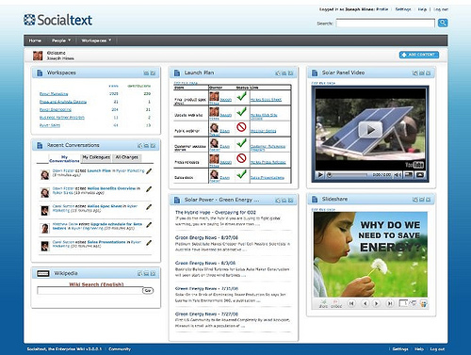This screenshot has height=355, width=471.
Task: Click the video progress seek bar
Action: tap(348, 175)
